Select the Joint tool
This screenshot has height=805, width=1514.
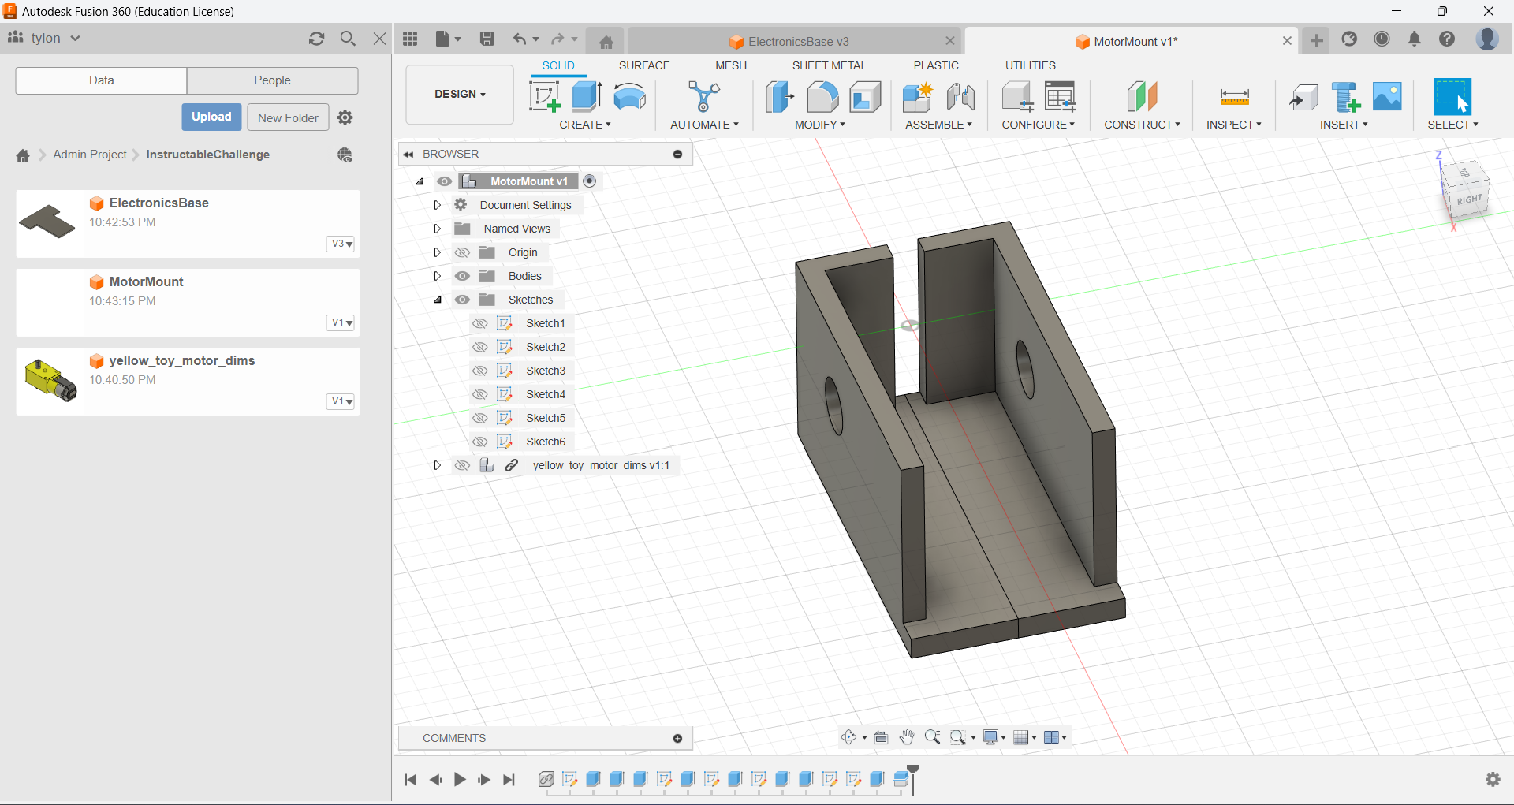pos(960,97)
